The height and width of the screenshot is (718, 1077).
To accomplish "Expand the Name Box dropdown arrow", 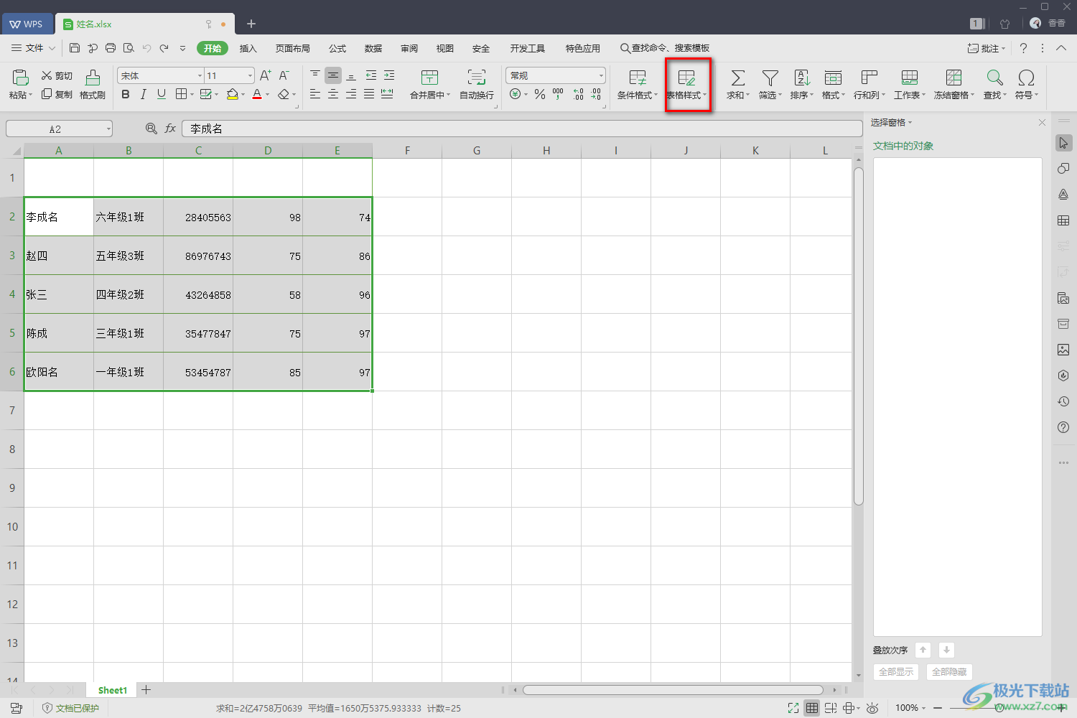I will tap(108, 129).
